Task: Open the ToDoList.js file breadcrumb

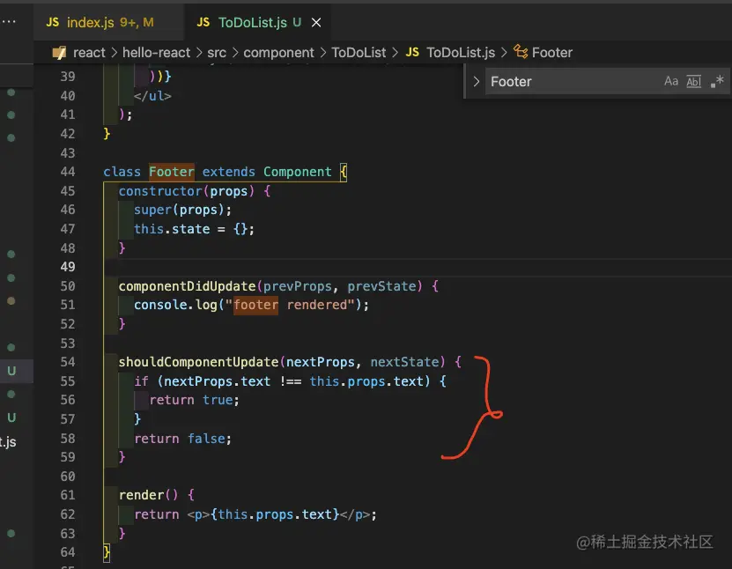Action: tap(461, 53)
